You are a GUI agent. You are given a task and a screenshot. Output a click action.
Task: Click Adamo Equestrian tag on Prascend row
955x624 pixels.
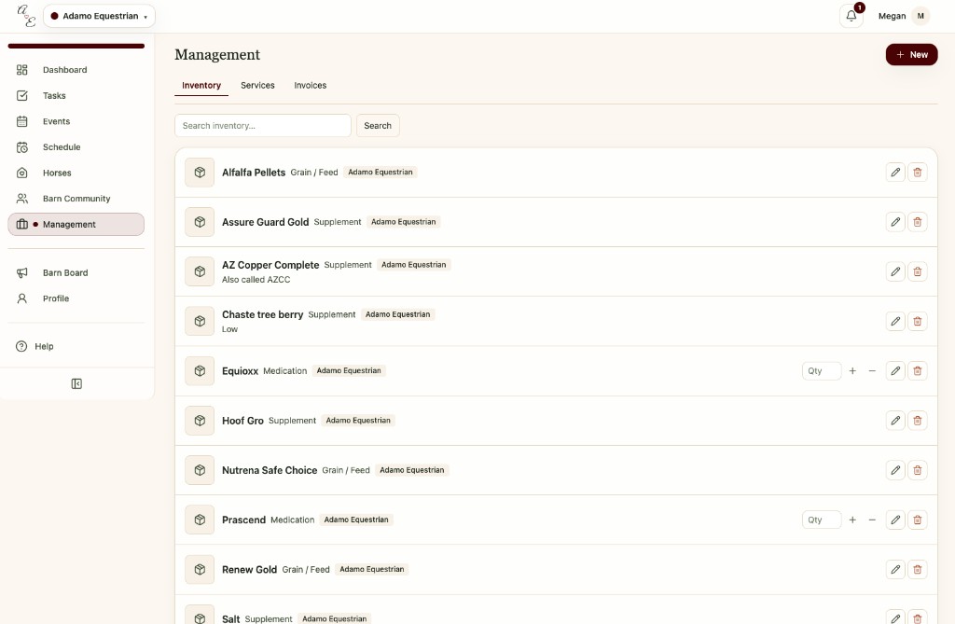tap(356, 520)
